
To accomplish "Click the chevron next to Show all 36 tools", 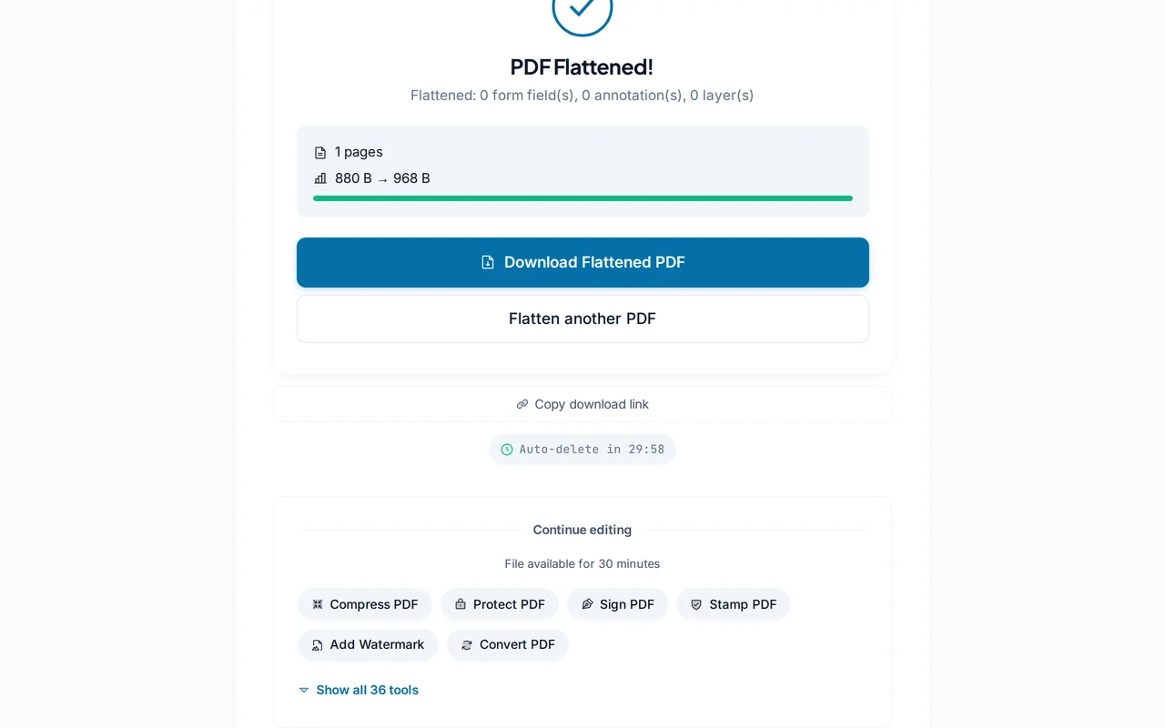I will (303, 690).
